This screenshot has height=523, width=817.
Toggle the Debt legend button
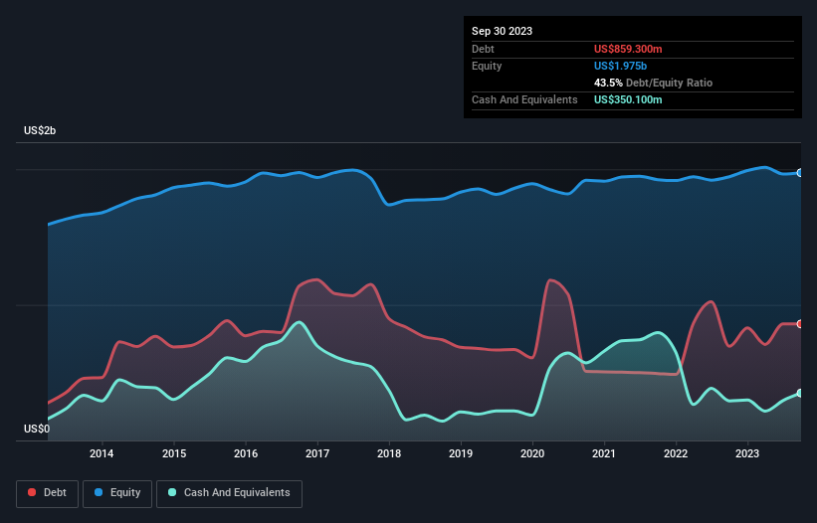[x=48, y=493]
